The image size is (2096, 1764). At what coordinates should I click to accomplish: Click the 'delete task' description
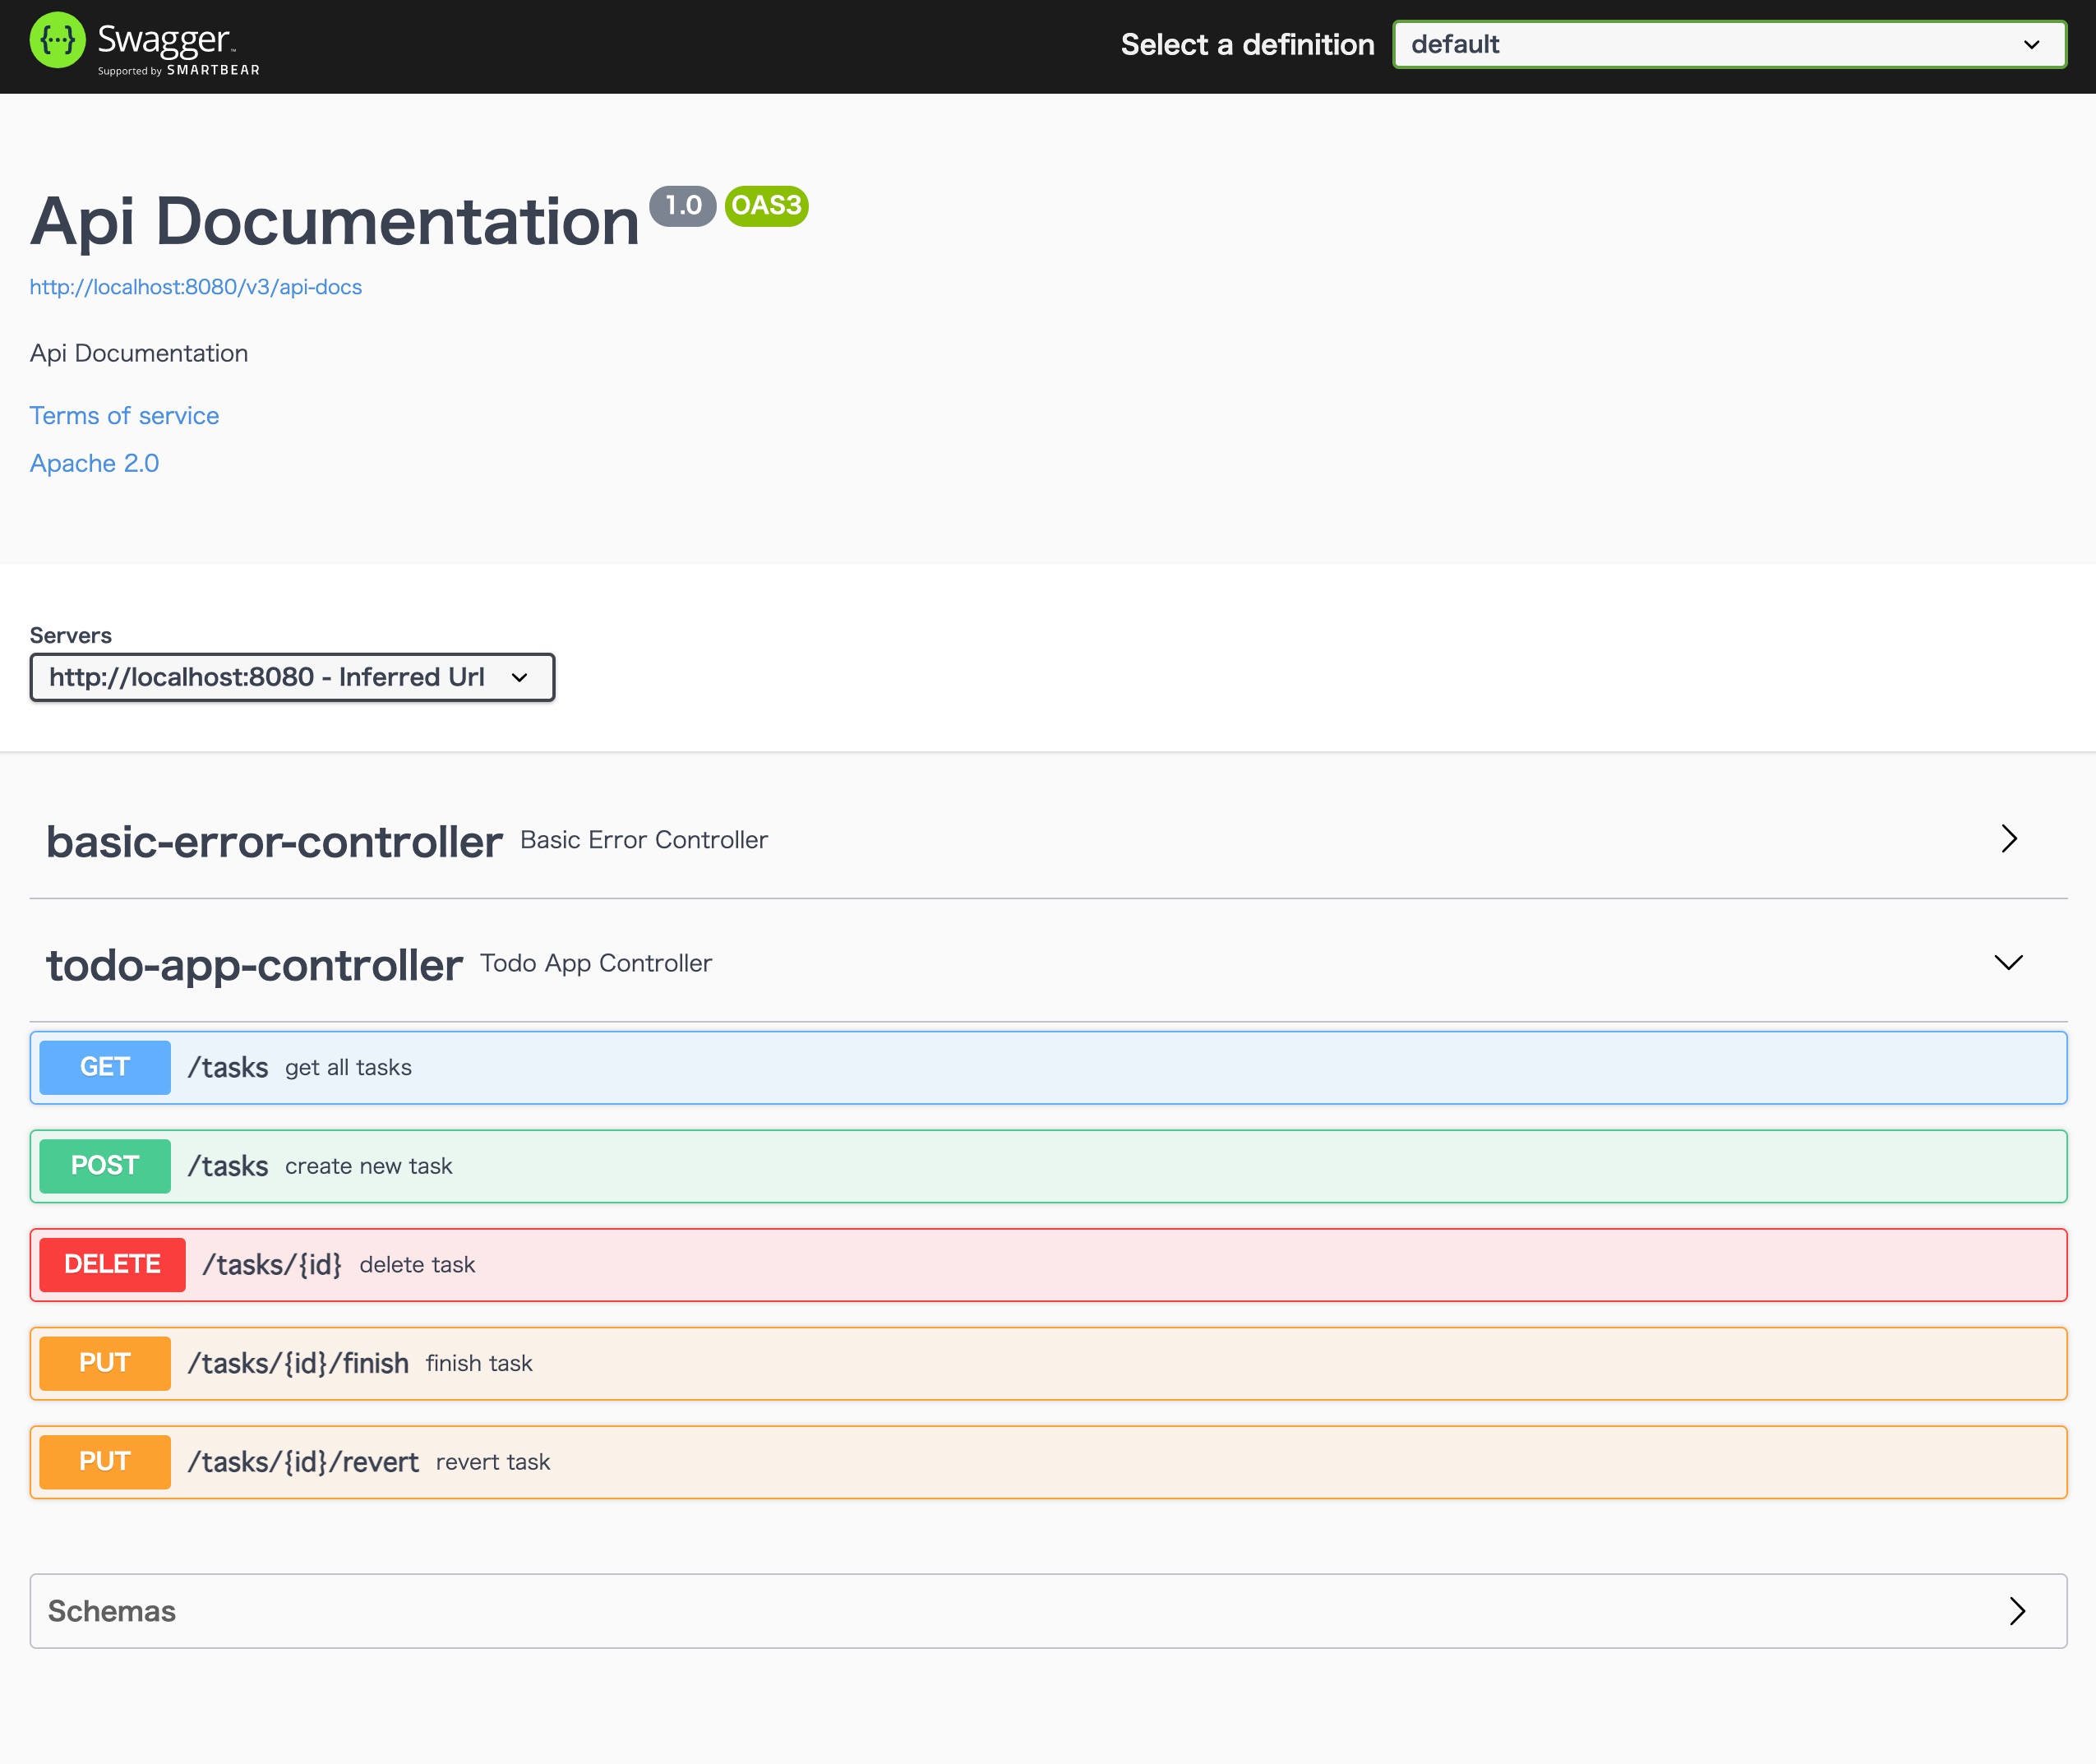click(x=417, y=1265)
